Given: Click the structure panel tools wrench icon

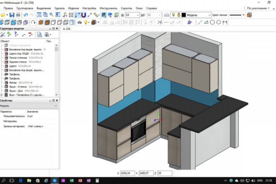Looking at the screenshot, I should (x=3, y=34).
